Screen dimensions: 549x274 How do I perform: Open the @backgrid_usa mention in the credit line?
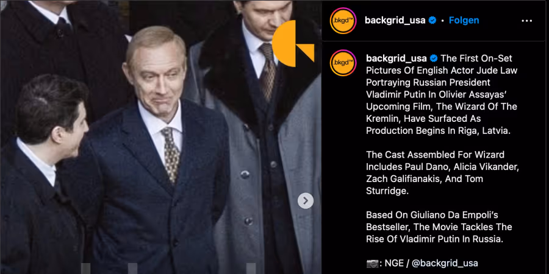pos(445,263)
